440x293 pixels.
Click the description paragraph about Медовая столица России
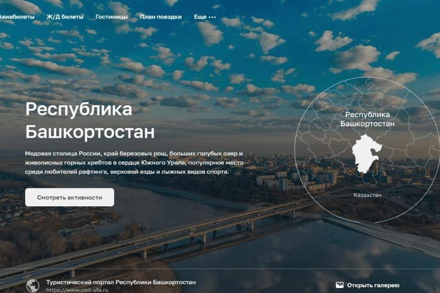[x=134, y=163]
